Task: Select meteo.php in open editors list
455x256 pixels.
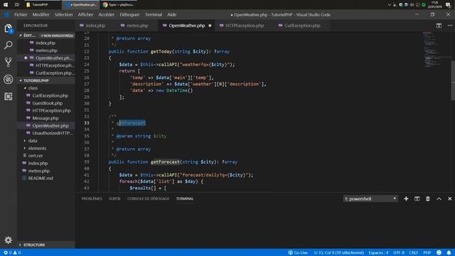Action: pyautogui.click(x=46, y=50)
